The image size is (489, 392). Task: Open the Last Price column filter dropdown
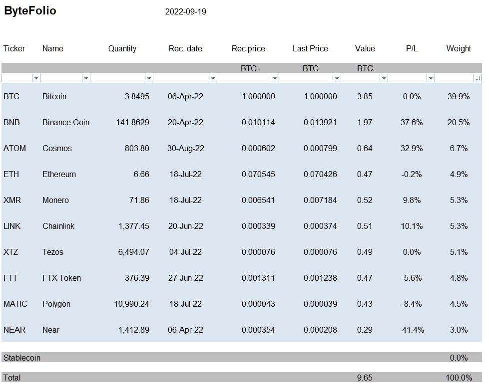337,78
